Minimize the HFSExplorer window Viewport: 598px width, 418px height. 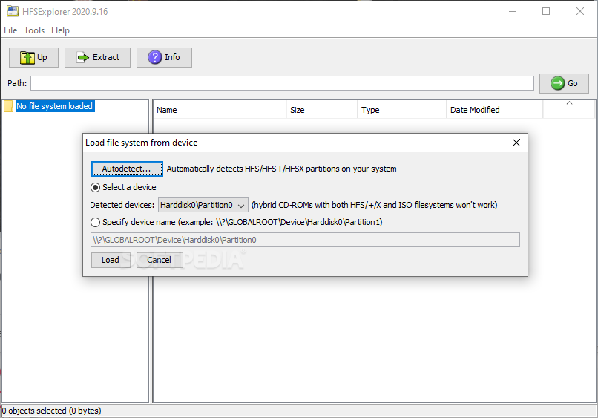513,11
